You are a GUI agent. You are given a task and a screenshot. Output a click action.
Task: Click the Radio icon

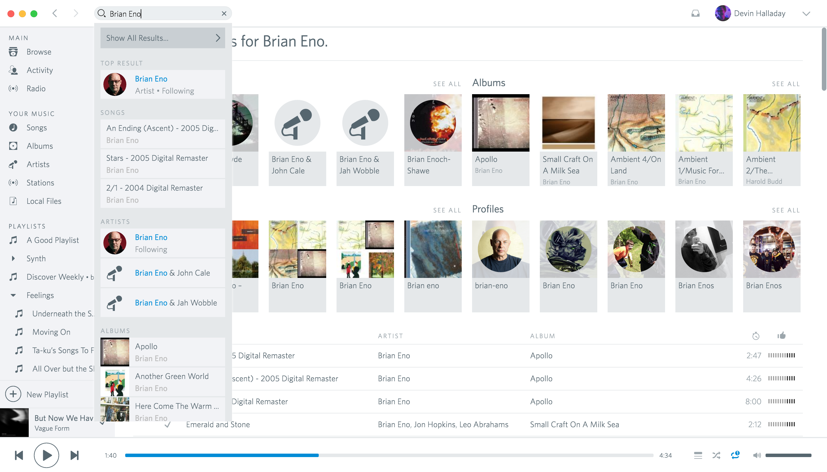[x=13, y=88]
